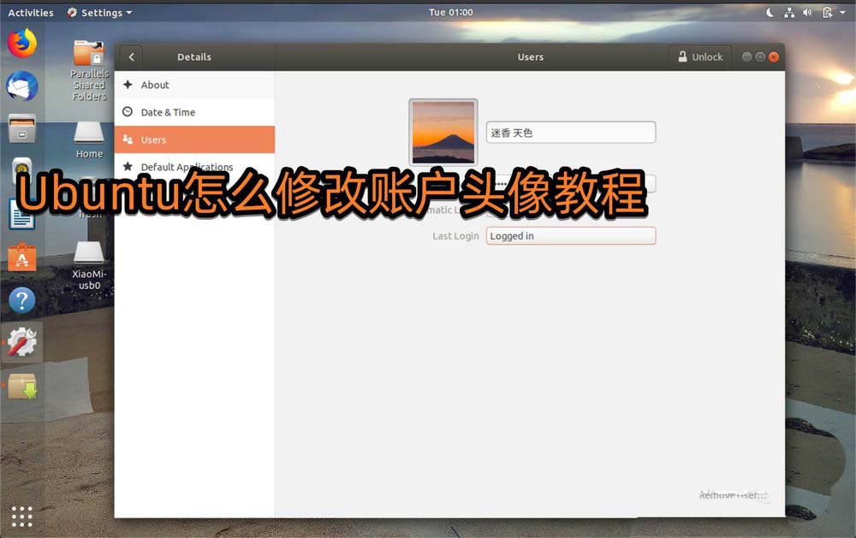Image resolution: width=856 pixels, height=538 pixels.
Task: Open the Settings app menu
Action: click(x=99, y=12)
